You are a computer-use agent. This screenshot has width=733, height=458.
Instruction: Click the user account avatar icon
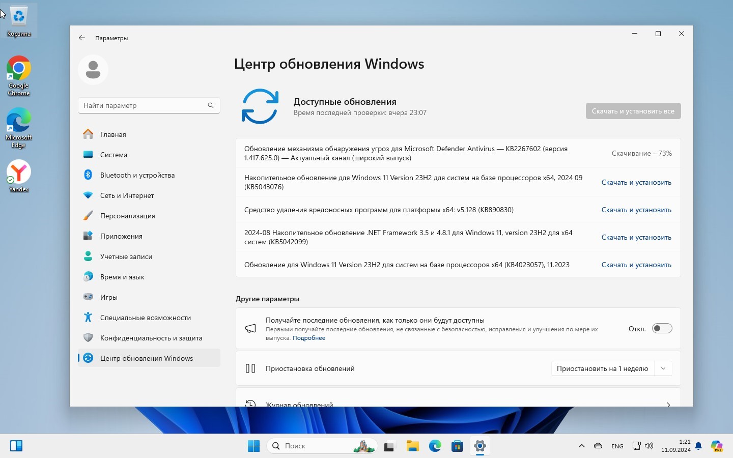pos(93,70)
